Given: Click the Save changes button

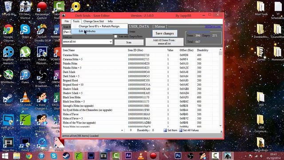Looking at the screenshot, I should coord(165,33).
